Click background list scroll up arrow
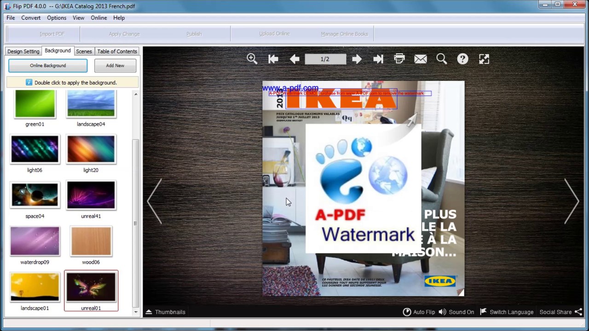The width and height of the screenshot is (589, 331). tap(136, 94)
